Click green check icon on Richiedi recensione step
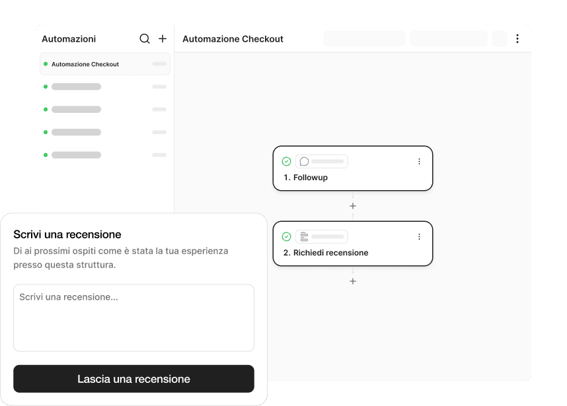The height and width of the screenshot is (406, 567). pos(286,236)
